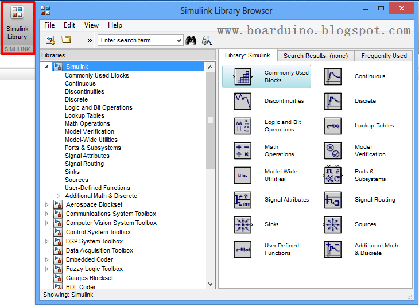Open the Model Verification block icon
419x306 pixels.
click(x=333, y=151)
